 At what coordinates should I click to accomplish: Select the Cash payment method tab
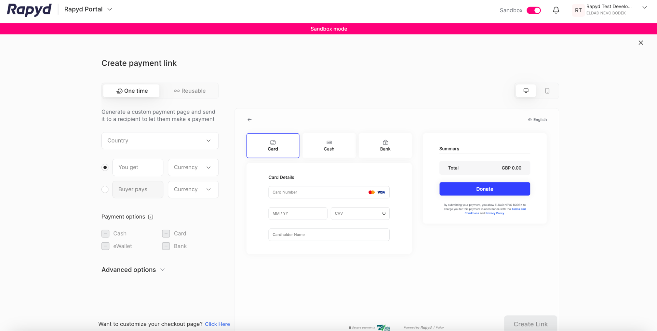click(x=329, y=146)
